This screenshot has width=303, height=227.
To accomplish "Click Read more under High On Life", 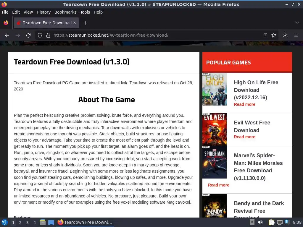I will coord(244,104).
